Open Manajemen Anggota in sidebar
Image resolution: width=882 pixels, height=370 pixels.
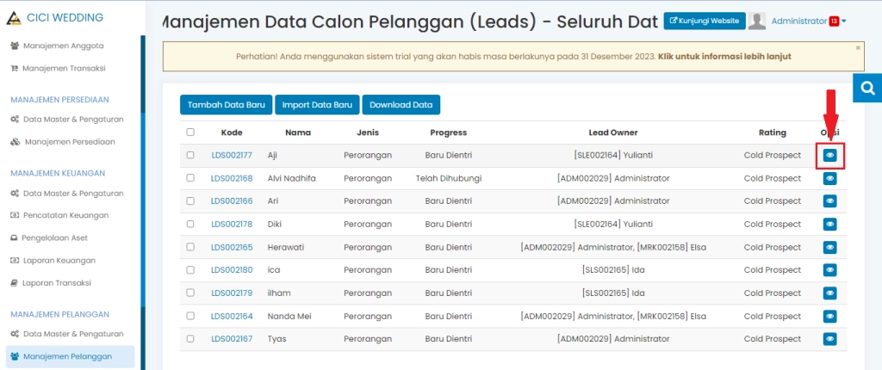coord(58,46)
